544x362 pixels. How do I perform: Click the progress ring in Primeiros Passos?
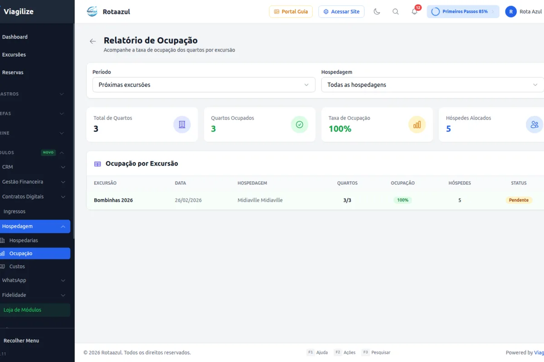click(435, 12)
